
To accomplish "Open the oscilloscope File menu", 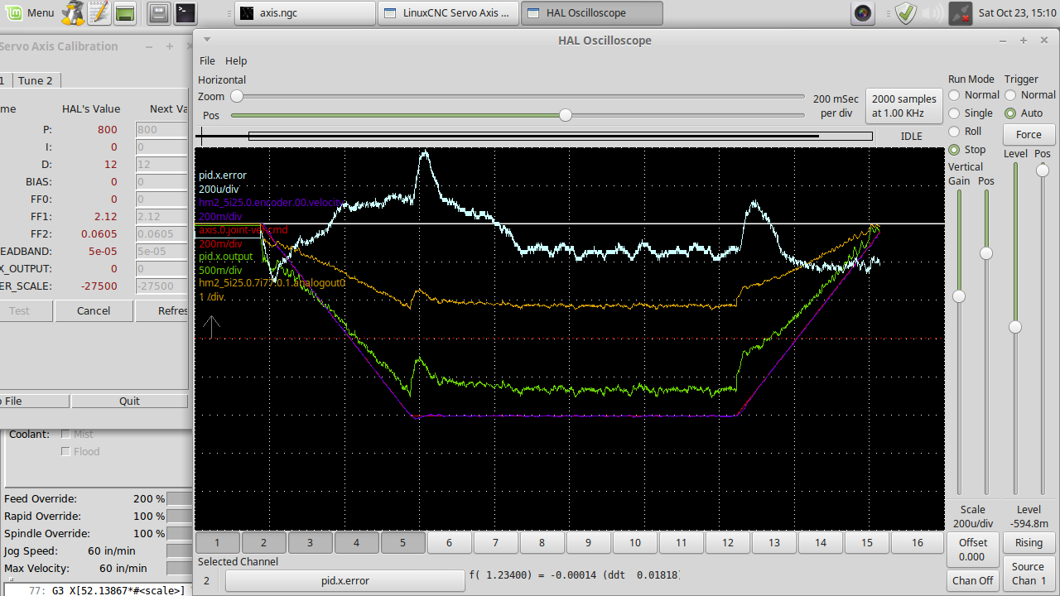I will (207, 60).
